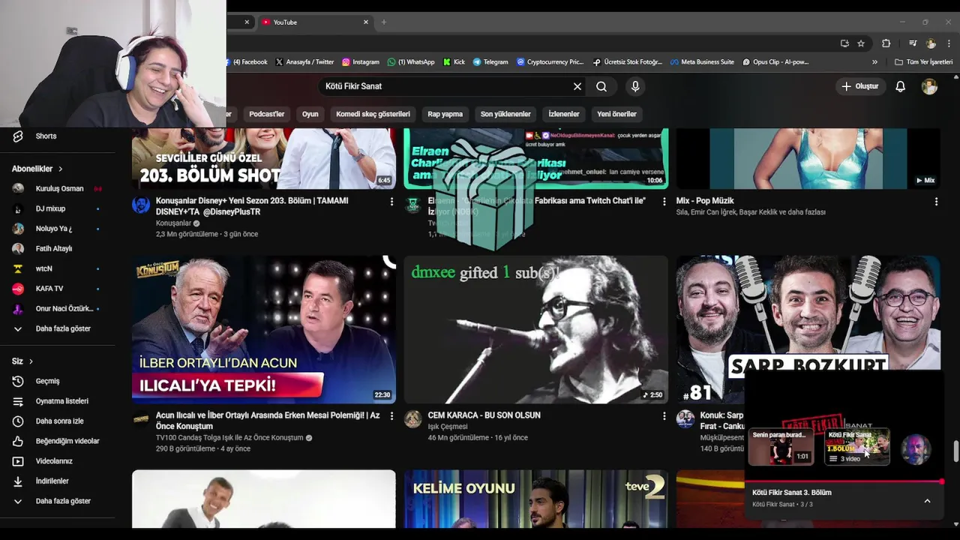Open options menu for Cem Karaca video
This screenshot has height=540, width=960.
point(664,416)
